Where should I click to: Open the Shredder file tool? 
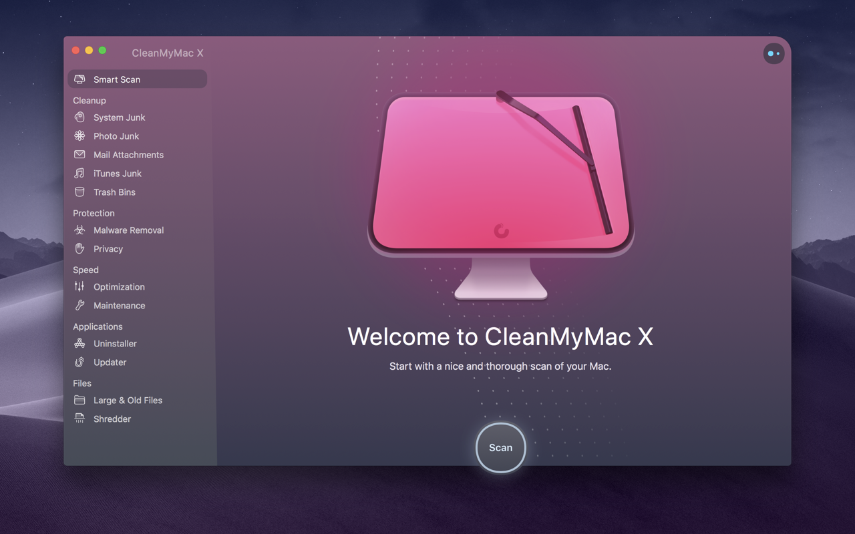point(80,419)
